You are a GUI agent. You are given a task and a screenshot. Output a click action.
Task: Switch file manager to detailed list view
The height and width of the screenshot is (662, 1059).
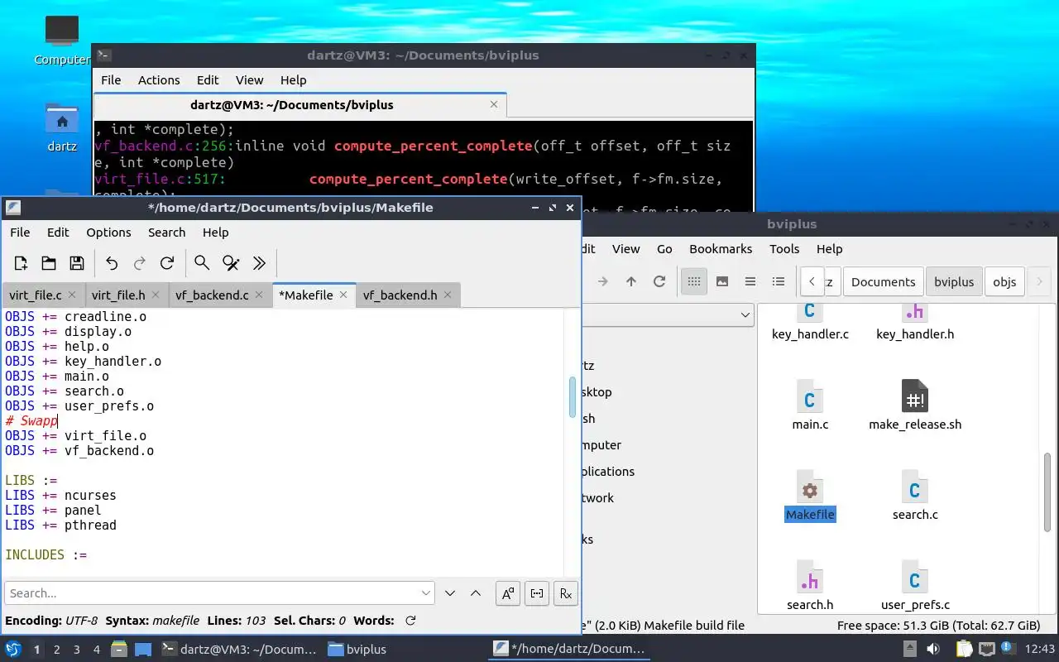click(779, 281)
